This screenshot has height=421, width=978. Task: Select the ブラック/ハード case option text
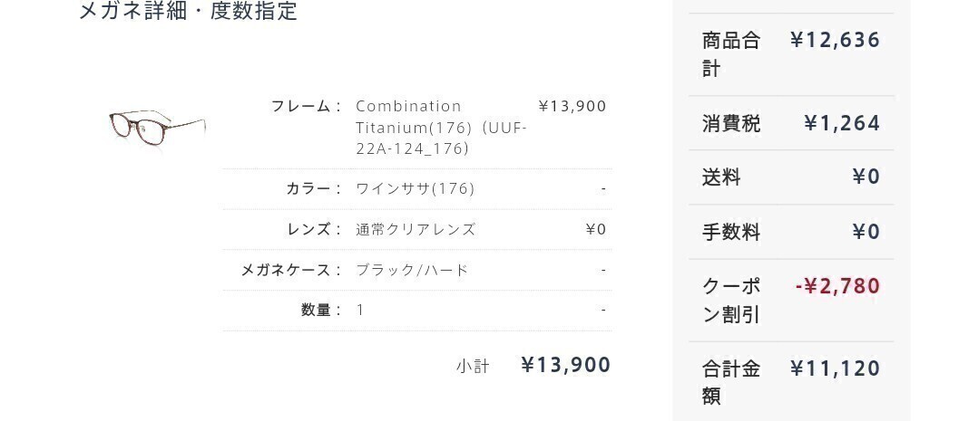point(412,270)
